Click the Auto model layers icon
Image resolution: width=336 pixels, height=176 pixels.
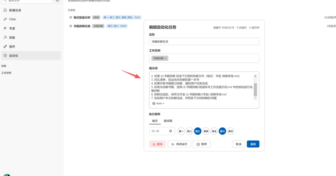[x=154, y=103]
